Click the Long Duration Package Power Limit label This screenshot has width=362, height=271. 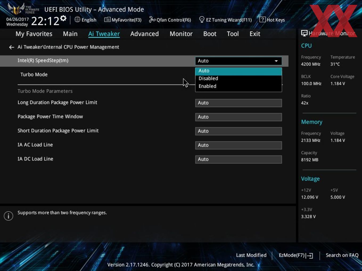57,103
